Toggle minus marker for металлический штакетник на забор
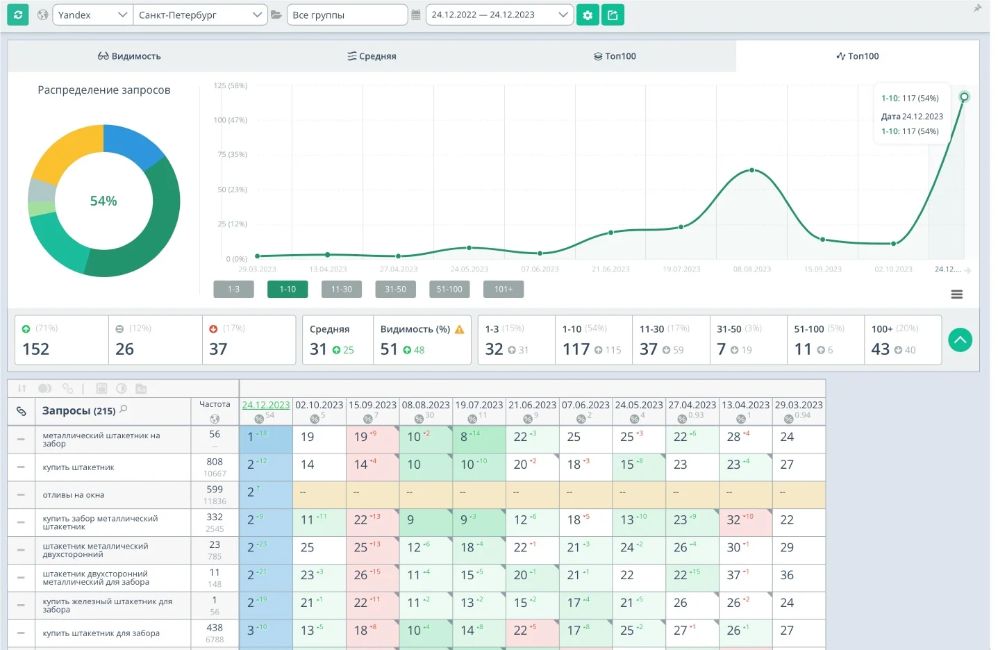Viewport: 998px width, 650px height. (21, 440)
